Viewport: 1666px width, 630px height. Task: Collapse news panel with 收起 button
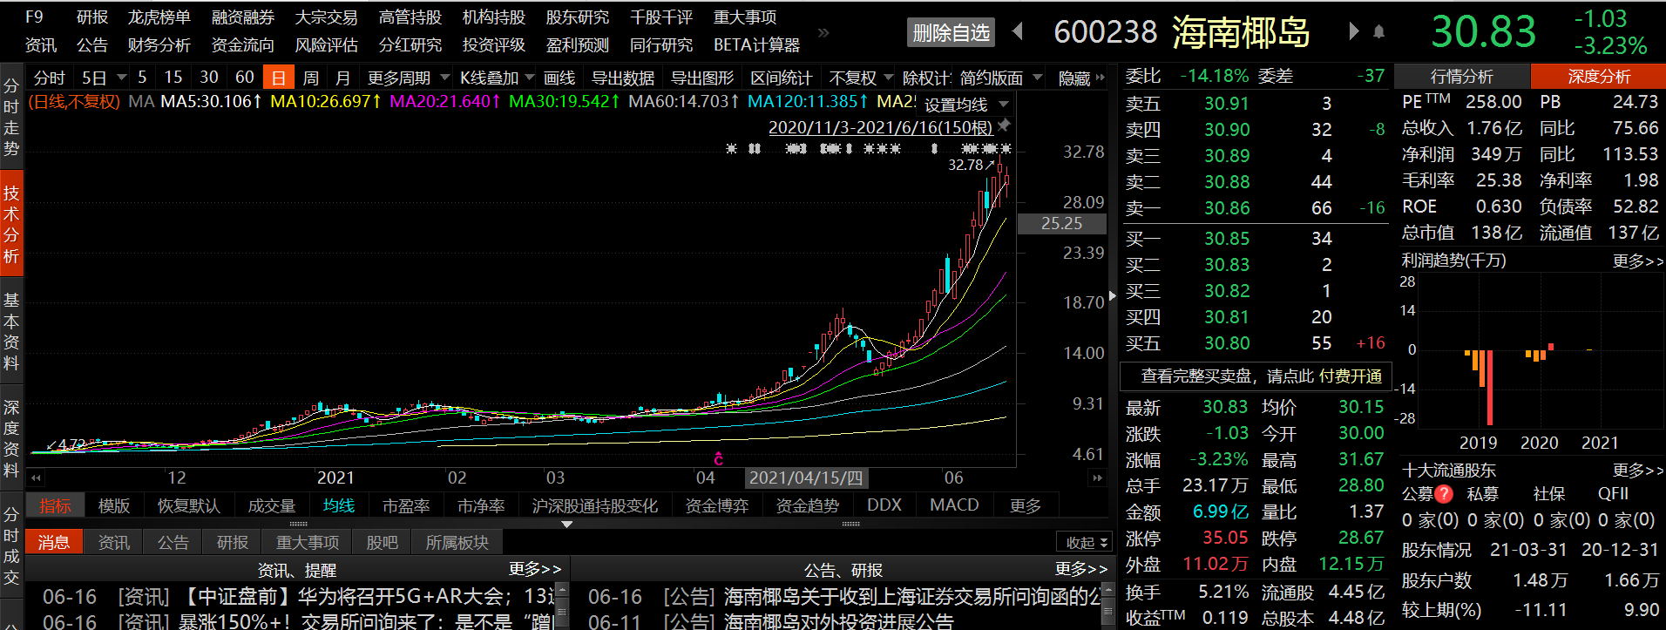tap(1085, 543)
